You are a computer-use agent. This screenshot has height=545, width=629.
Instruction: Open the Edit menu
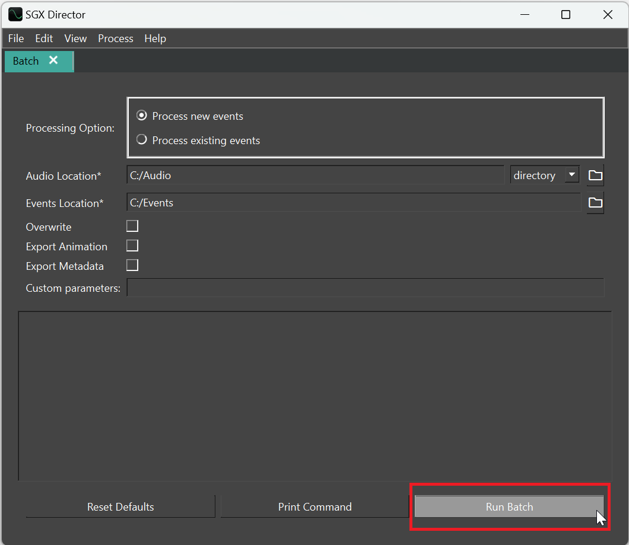coord(44,39)
